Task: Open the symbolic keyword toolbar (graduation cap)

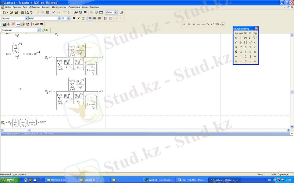Action: pyautogui.click(x=42, y=24)
